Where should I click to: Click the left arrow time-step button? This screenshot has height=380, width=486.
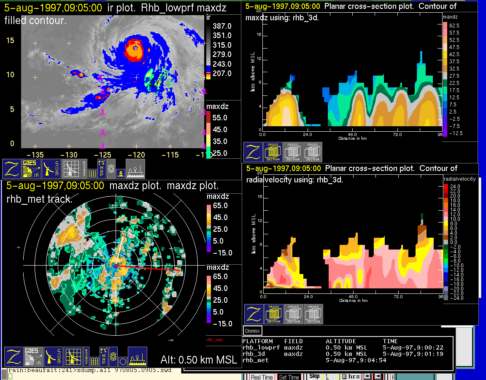coord(367,376)
